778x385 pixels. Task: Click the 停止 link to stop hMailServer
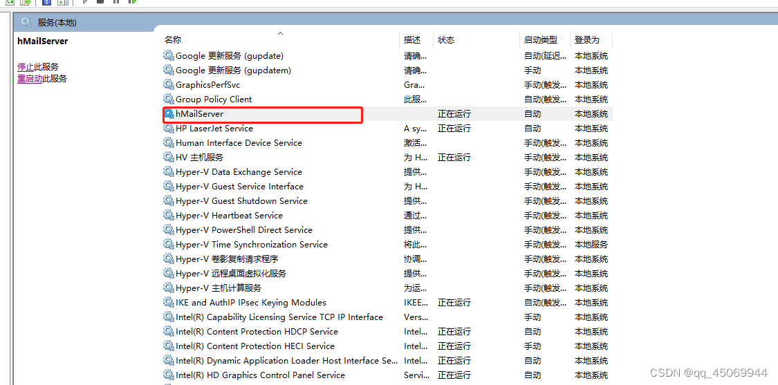pyautogui.click(x=26, y=66)
